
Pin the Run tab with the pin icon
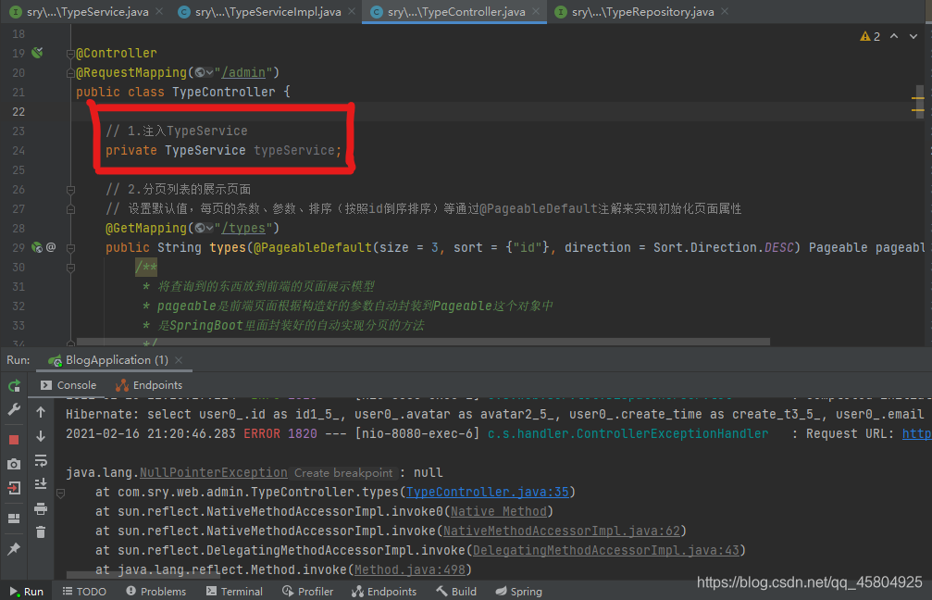pos(14,549)
